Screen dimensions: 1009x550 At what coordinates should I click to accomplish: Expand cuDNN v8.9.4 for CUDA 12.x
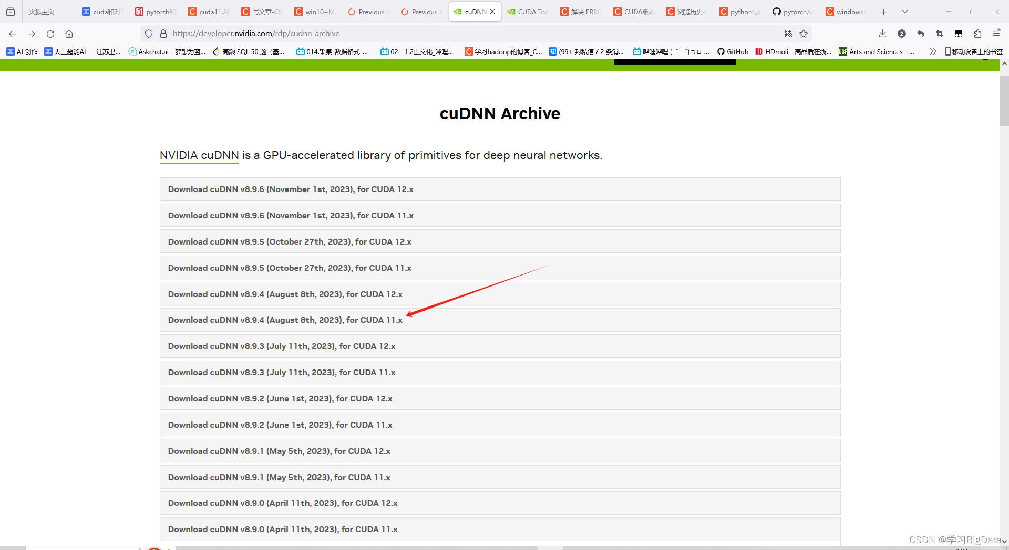[500, 294]
